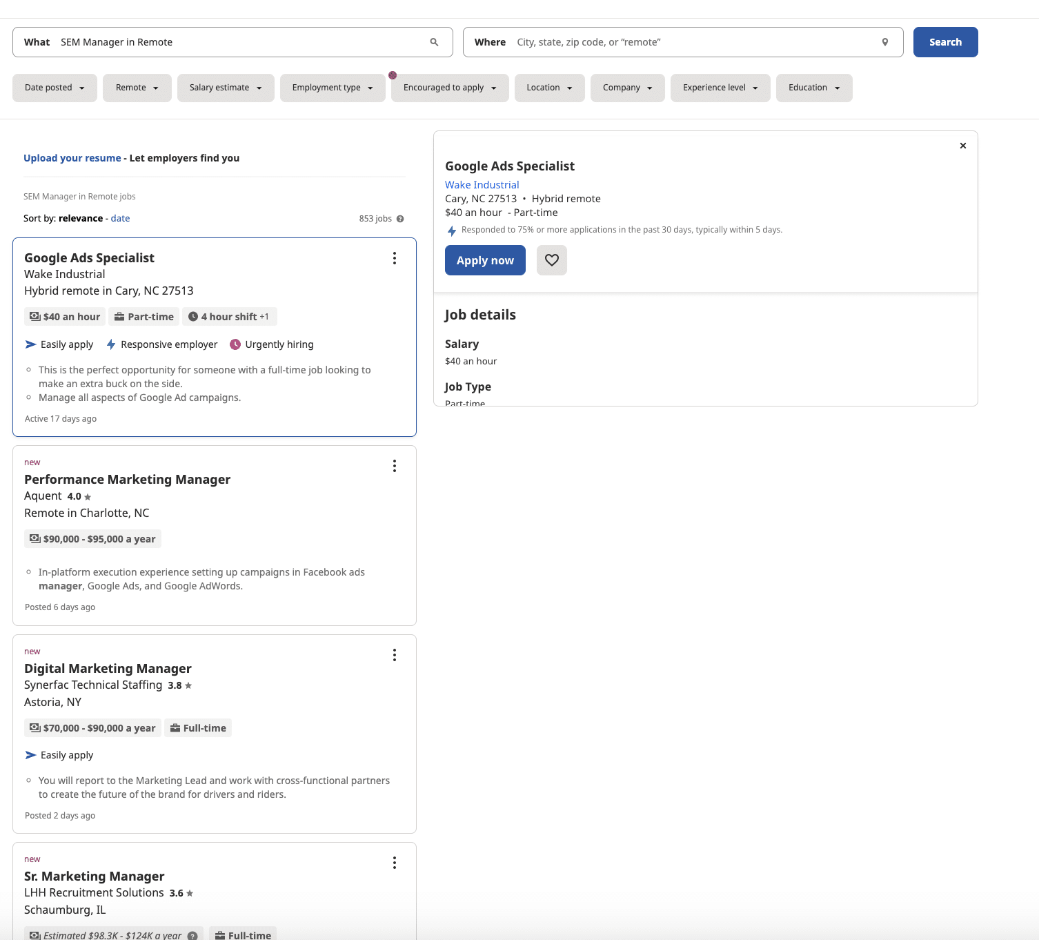Click the Part-time tag on Google Ads card
This screenshot has height=940, width=1039.
pos(144,317)
